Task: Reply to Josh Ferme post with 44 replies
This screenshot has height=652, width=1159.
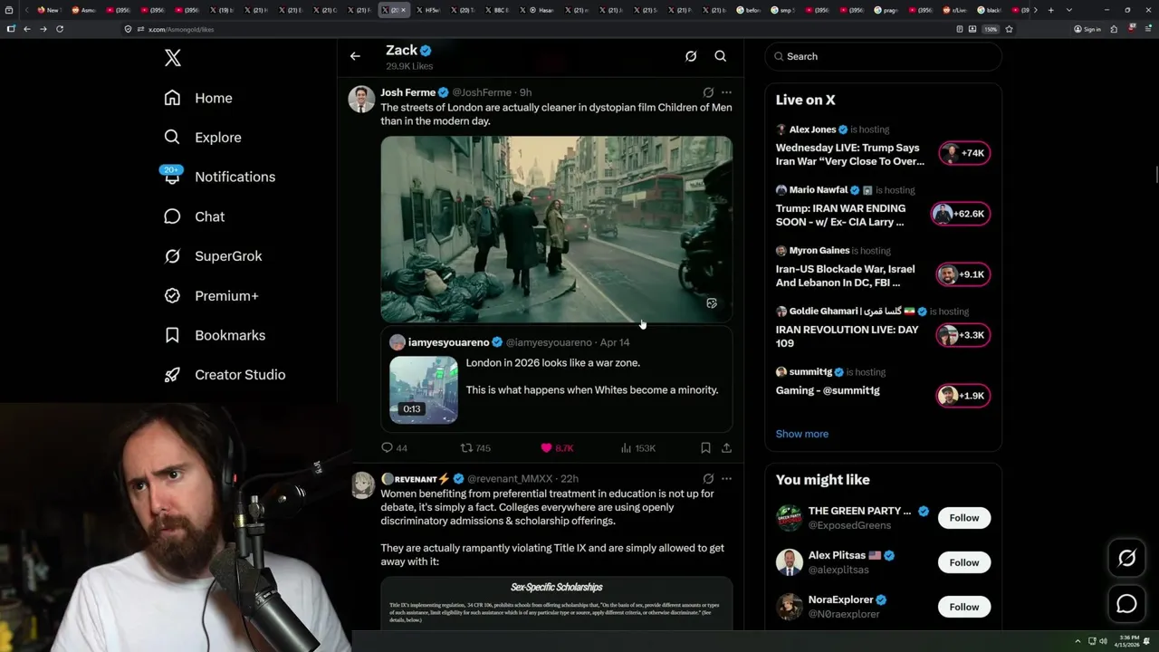Action: (x=395, y=447)
